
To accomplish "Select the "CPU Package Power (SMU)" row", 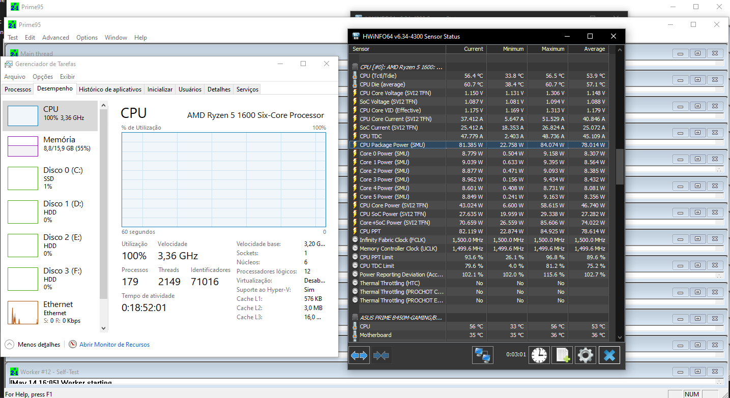I will [479, 145].
